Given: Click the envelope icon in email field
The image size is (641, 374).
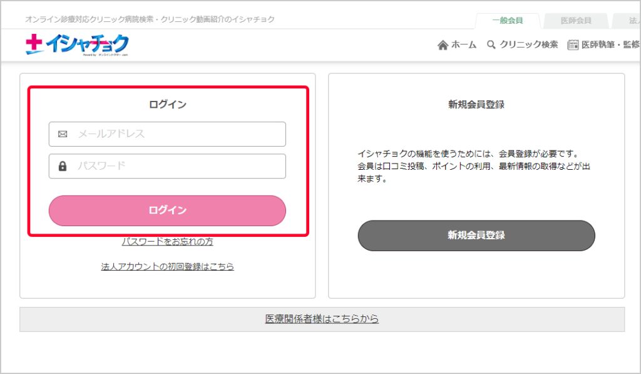Looking at the screenshot, I should point(63,134).
